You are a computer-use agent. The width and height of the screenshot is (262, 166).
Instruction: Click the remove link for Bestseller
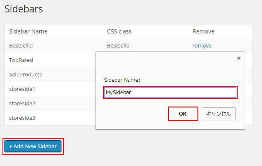click(202, 45)
